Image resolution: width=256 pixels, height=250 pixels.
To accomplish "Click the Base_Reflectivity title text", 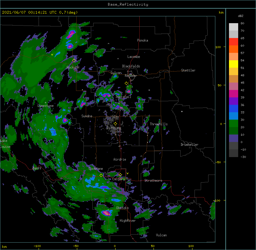I will [x=128, y=4].
